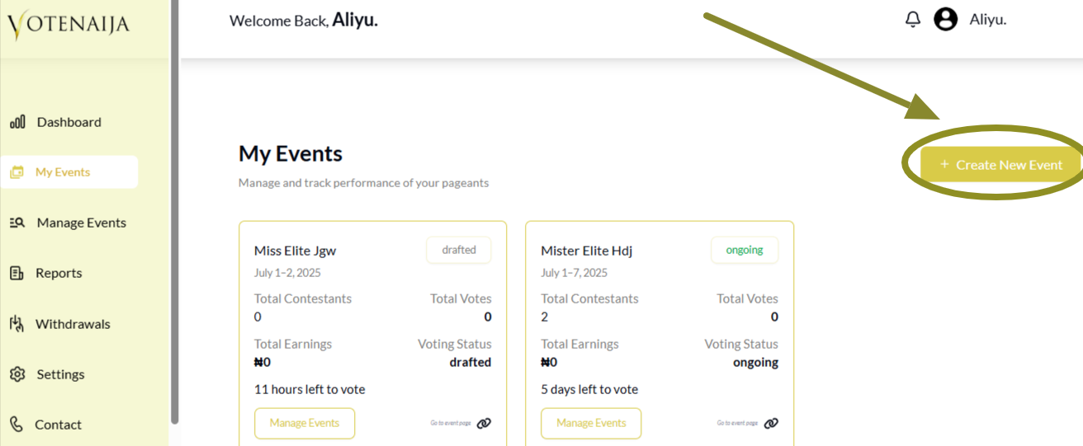
Task: Click the sidebar vertical scrollbar
Action: coord(174,206)
